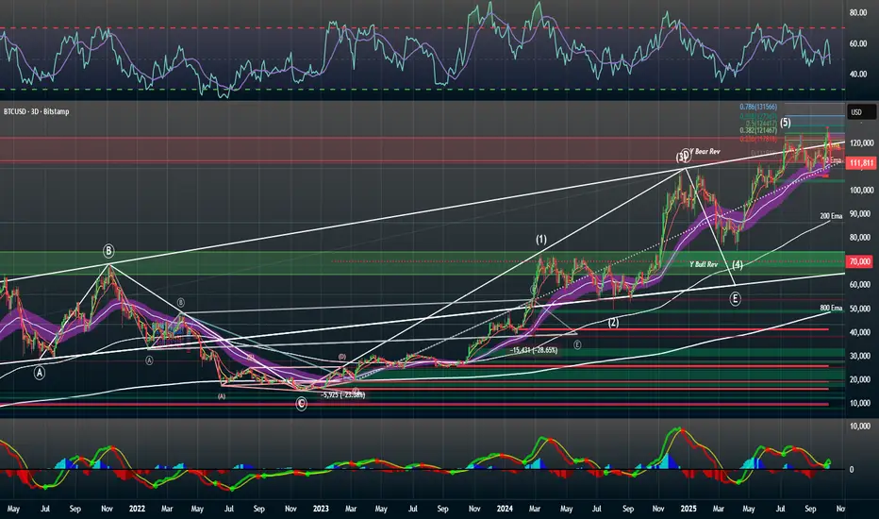This screenshot has width=879, height=519.
Task: Click the 2023 label on time axis
Action: 321,509
